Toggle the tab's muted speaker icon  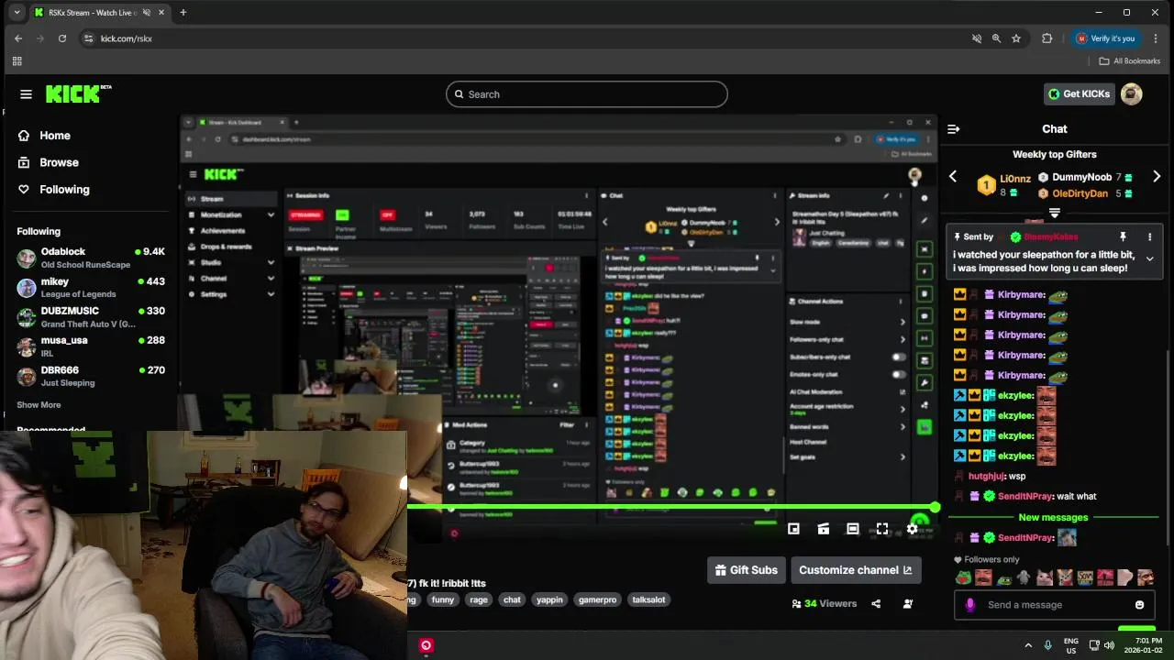(x=147, y=13)
